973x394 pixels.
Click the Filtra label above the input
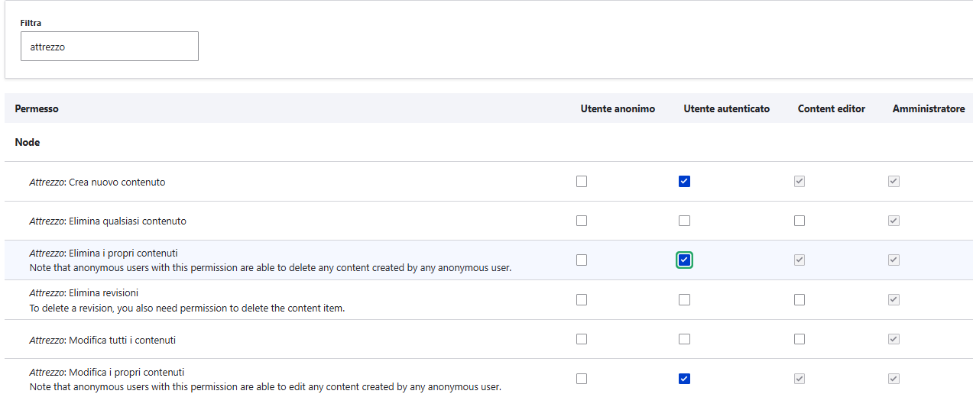[x=31, y=23]
